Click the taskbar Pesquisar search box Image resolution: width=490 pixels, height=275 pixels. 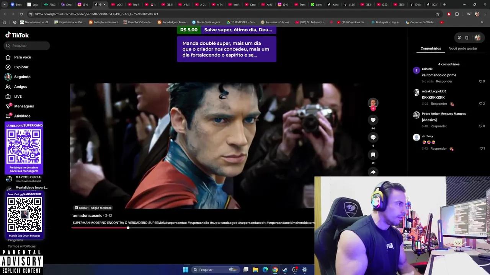point(216,270)
